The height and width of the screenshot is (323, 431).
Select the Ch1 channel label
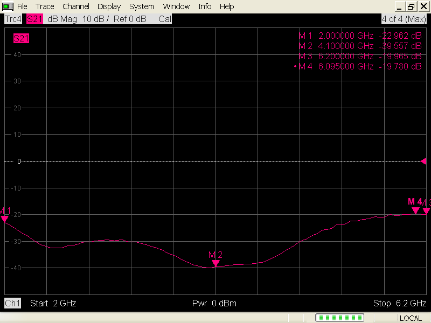pos(12,303)
